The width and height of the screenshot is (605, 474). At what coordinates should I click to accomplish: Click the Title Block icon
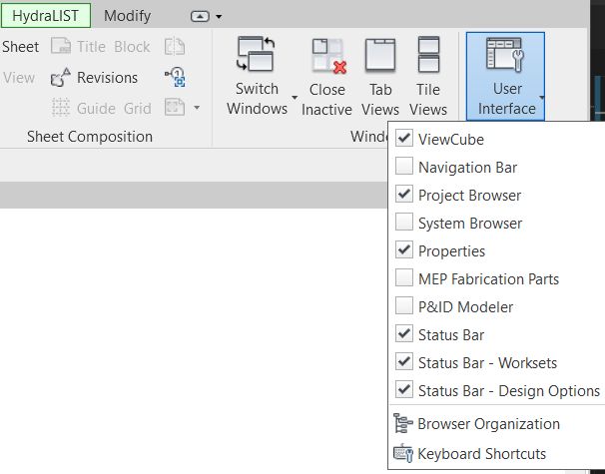(x=61, y=46)
